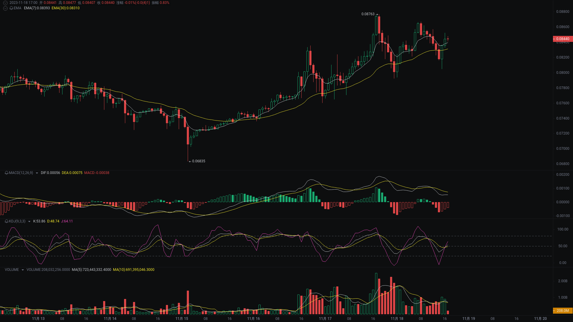The height and width of the screenshot is (322, 573).
Task: Click the 11月 18 date axis label
Action: click(397, 319)
